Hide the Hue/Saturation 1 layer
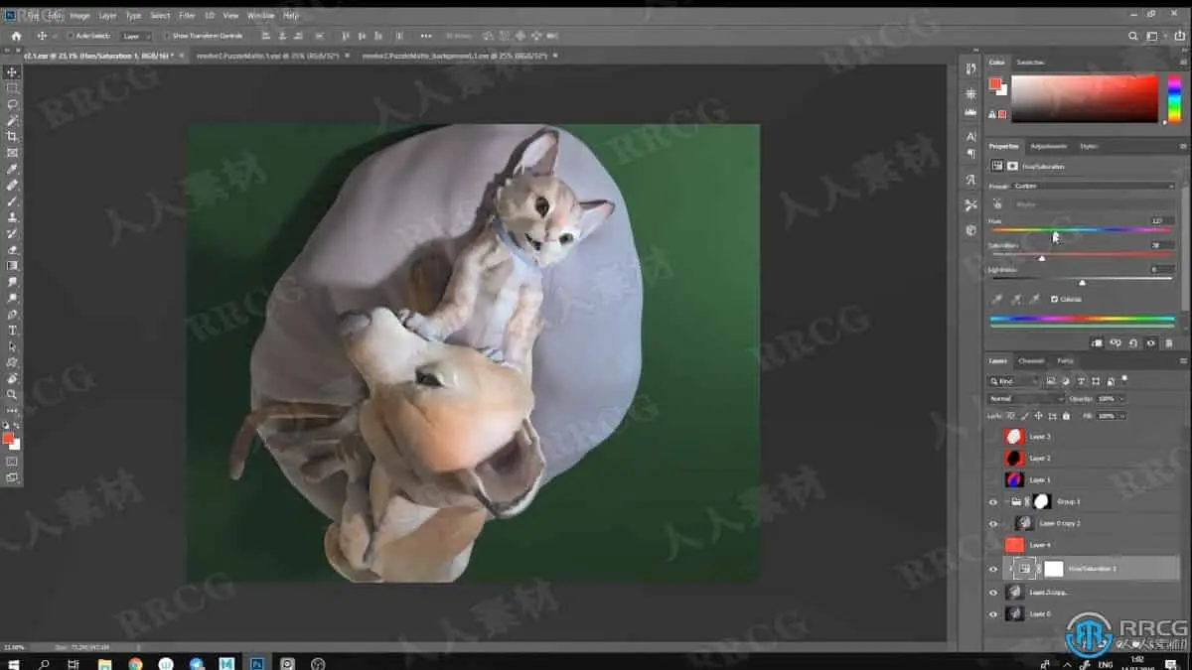The image size is (1192, 670). 992,569
